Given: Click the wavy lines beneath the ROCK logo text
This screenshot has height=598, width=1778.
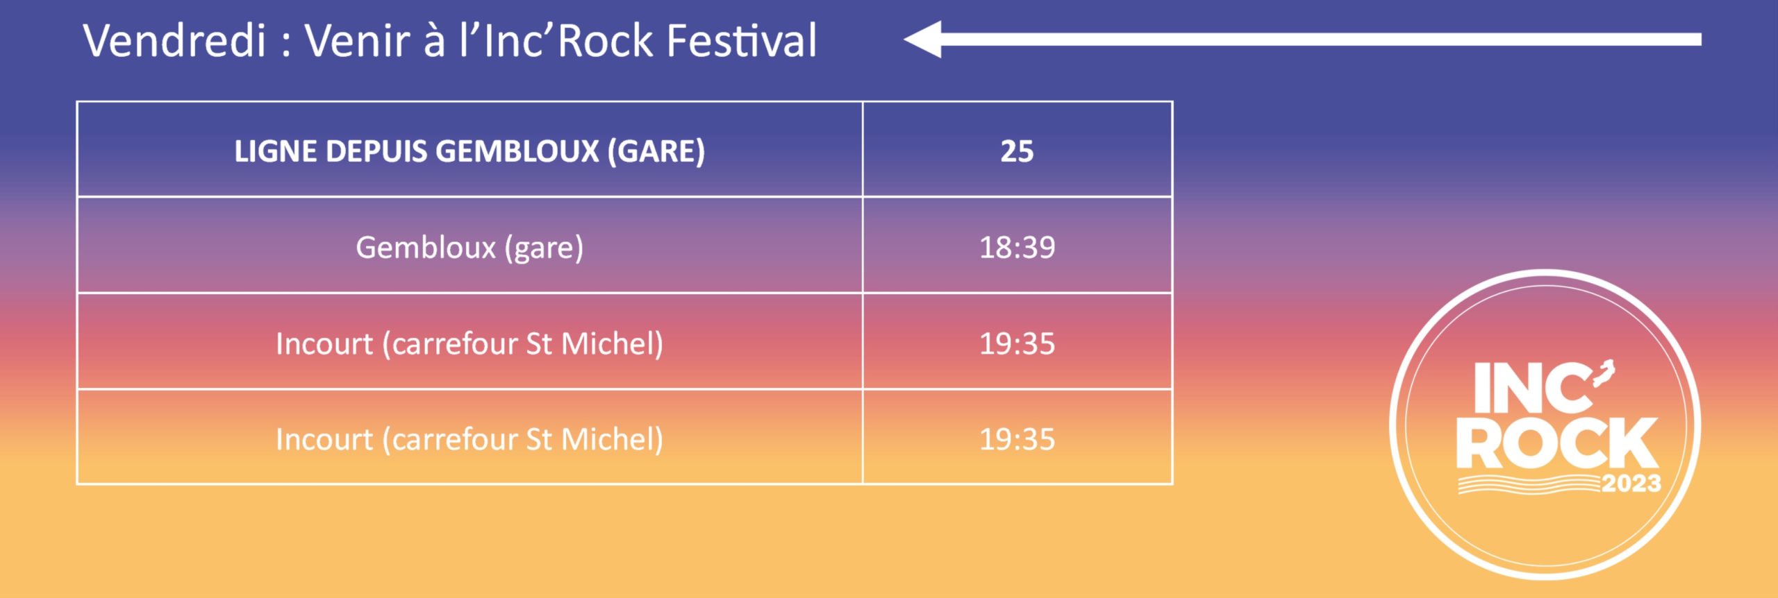Looking at the screenshot, I should [1529, 484].
